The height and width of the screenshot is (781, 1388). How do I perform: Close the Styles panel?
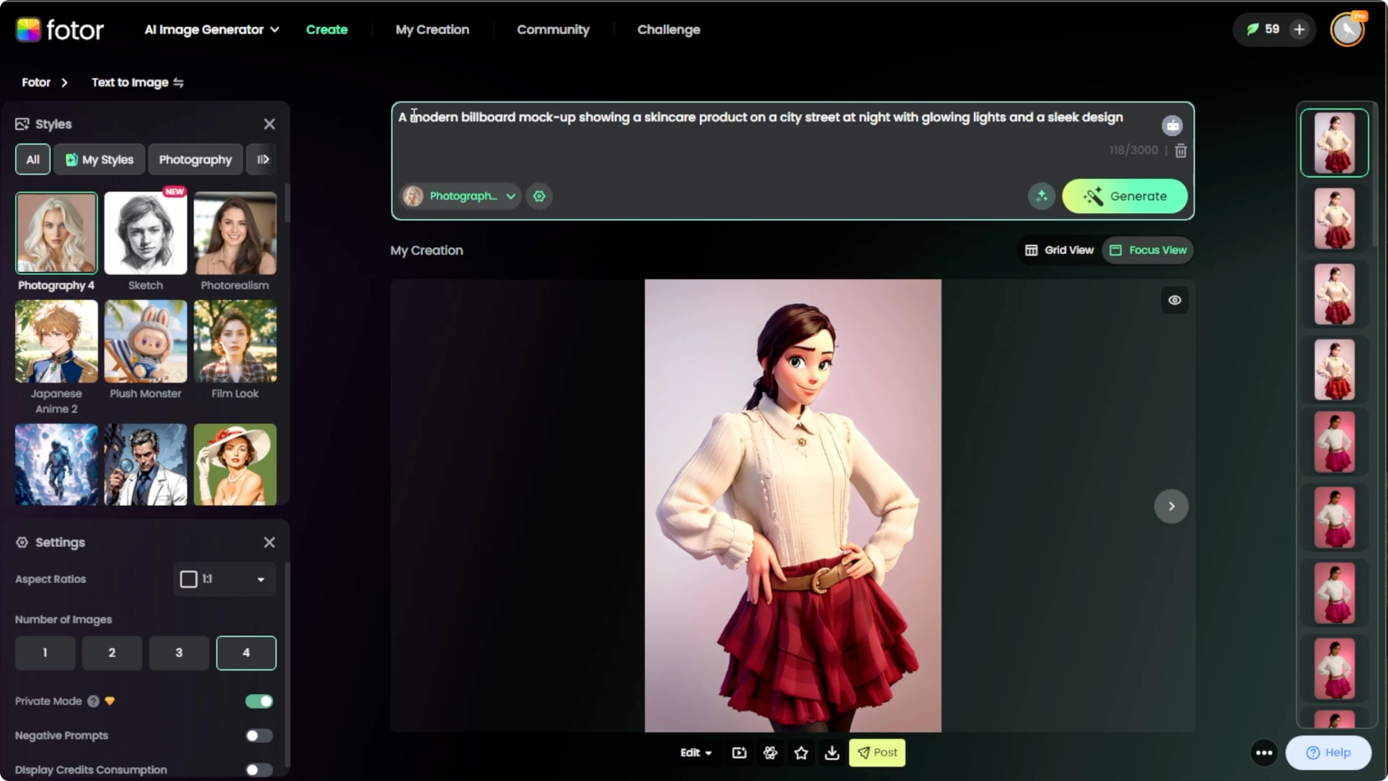(269, 124)
